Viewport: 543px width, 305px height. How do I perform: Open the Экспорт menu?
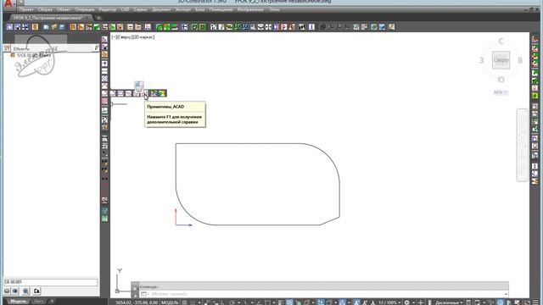click(183, 9)
